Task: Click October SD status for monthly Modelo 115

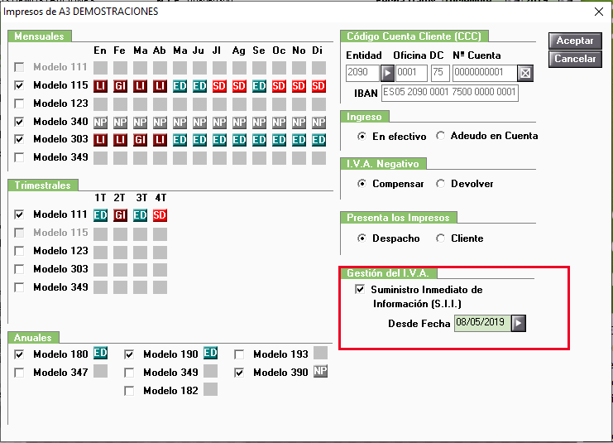Action: coord(279,86)
